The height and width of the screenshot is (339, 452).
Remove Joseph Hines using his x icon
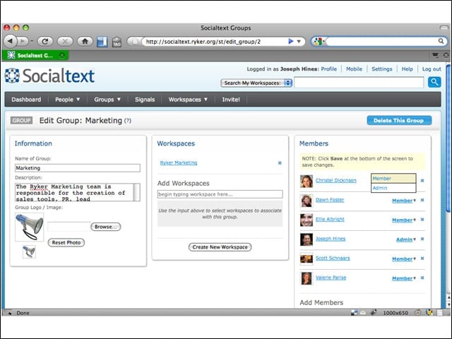(422, 239)
